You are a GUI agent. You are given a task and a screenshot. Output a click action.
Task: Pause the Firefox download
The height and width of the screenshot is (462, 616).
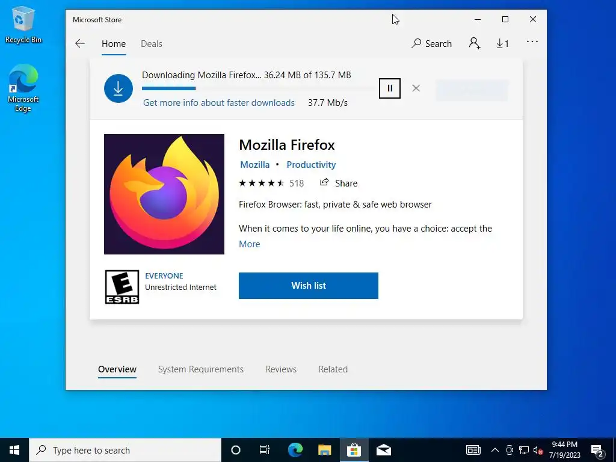pyautogui.click(x=390, y=88)
